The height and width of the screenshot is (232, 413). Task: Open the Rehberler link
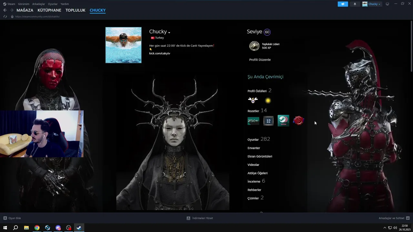point(254,190)
